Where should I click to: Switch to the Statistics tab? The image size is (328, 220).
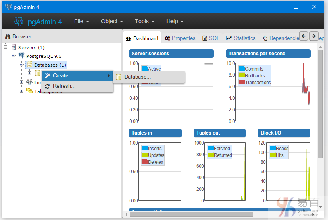coord(241,38)
